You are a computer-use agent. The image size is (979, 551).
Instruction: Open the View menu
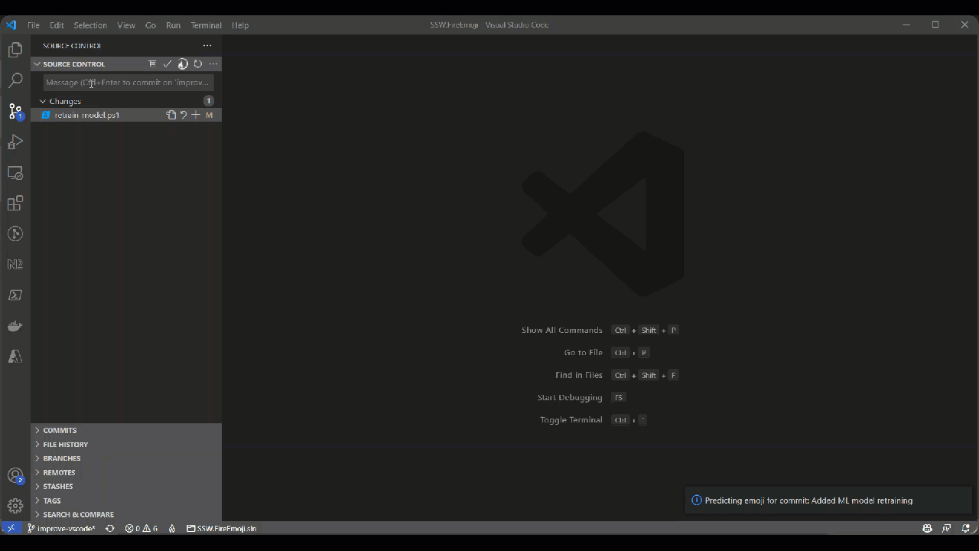click(126, 25)
